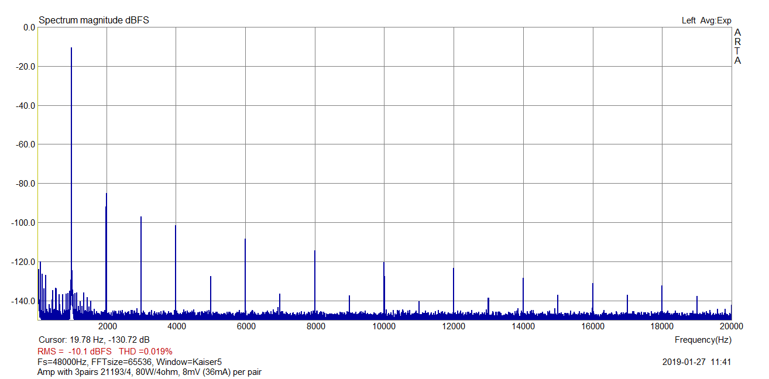Click the 2000 x-axis label

pyautogui.click(x=107, y=326)
